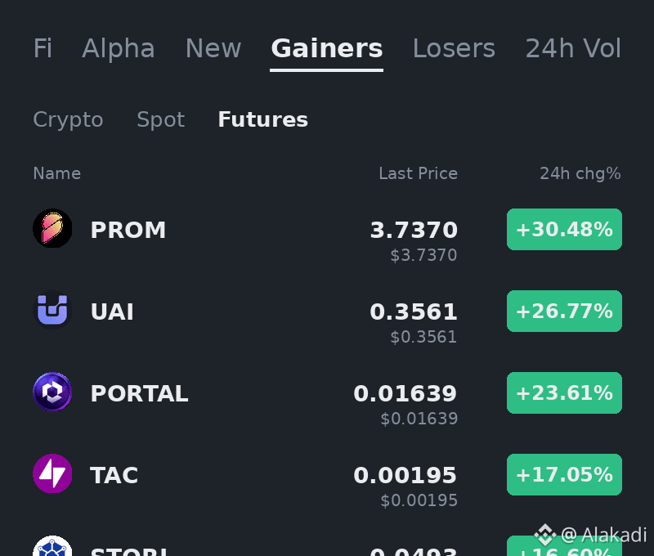Switch to the Spot sub-tab
The image size is (654, 556).
tap(160, 120)
